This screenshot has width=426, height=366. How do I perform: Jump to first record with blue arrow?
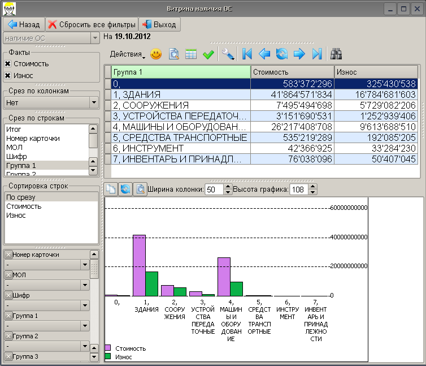247,54
